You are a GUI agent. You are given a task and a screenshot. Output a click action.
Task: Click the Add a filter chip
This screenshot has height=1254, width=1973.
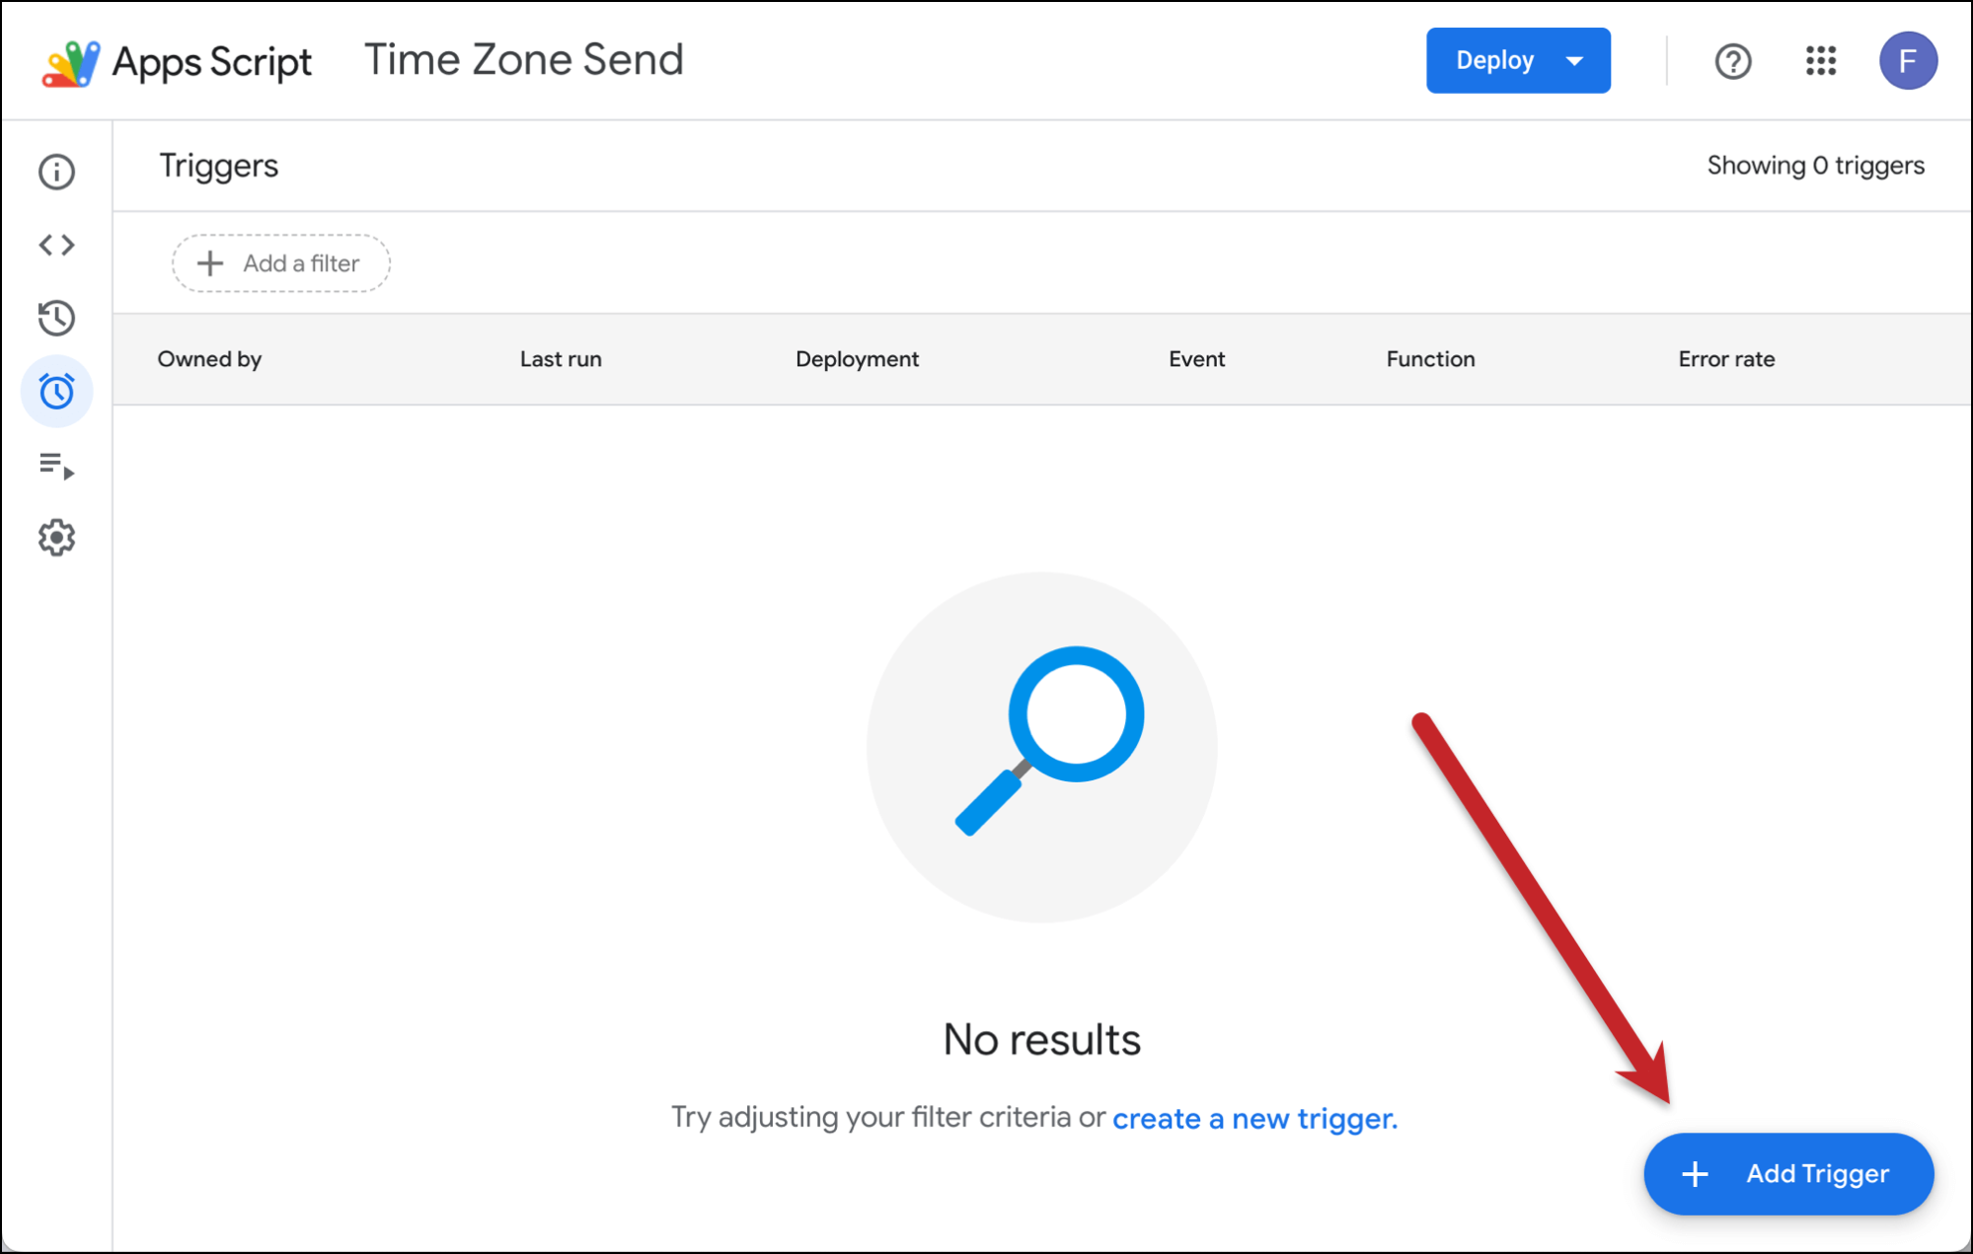click(x=281, y=263)
